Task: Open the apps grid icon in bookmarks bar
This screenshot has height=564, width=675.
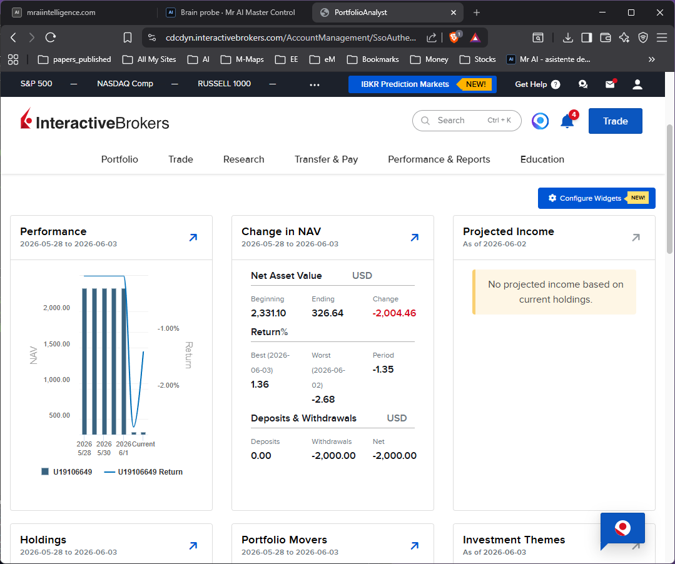Action: tap(13, 59)
